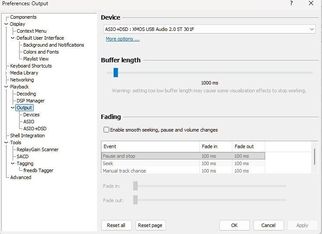Click OK to confirm preferences
Screen dimensions: 322x234
coord(234,225)
